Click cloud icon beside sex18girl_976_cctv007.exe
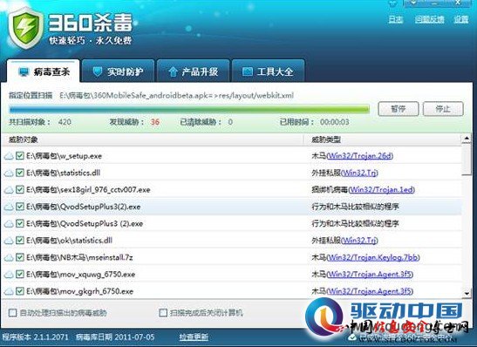Image resolution: width=477 pixels, height=347 pixels. click(x=9, y=190)
